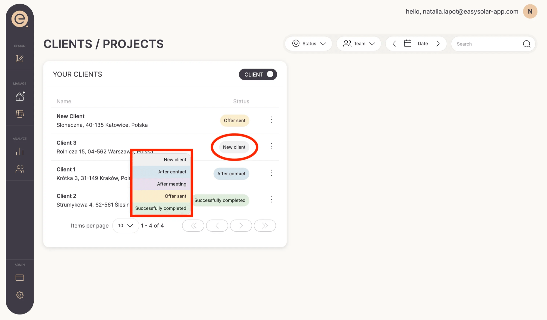547x320 pixels.
Task: Click the team members analyze icon
Action: coord(19,169)
